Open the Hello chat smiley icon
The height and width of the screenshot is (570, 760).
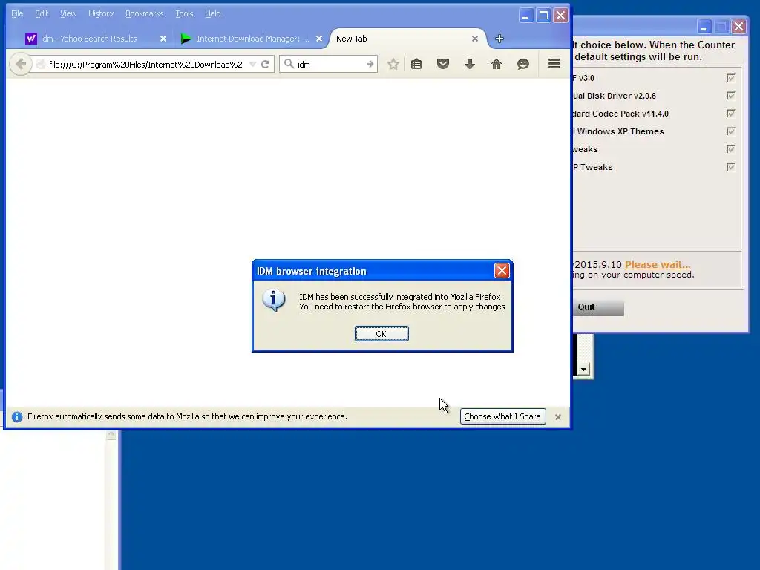[x=523, y=64]
